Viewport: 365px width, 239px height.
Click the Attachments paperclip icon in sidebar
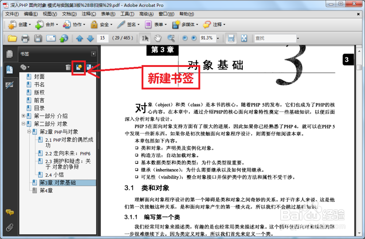click(10, 227)
